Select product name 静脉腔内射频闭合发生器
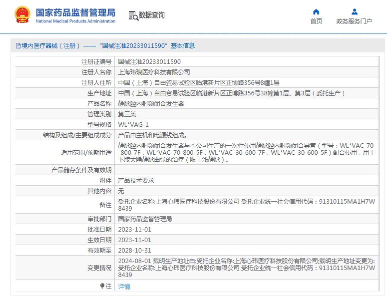This screenshot has height=301, width=387. click(x=151, y=104)
